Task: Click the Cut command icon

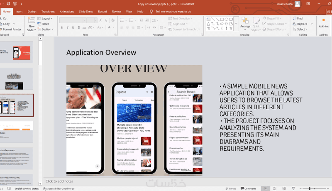Action: [x=1, y=18]
